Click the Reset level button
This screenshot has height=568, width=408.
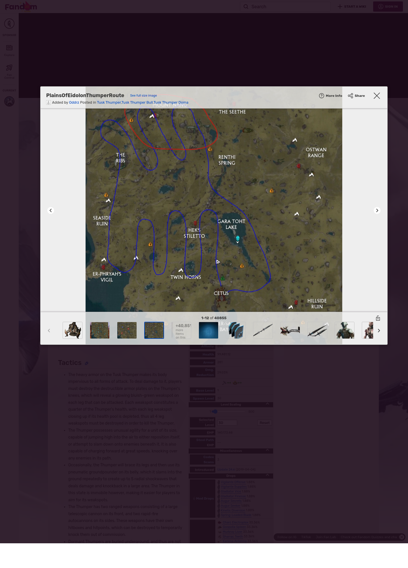(x=265, y=423)
